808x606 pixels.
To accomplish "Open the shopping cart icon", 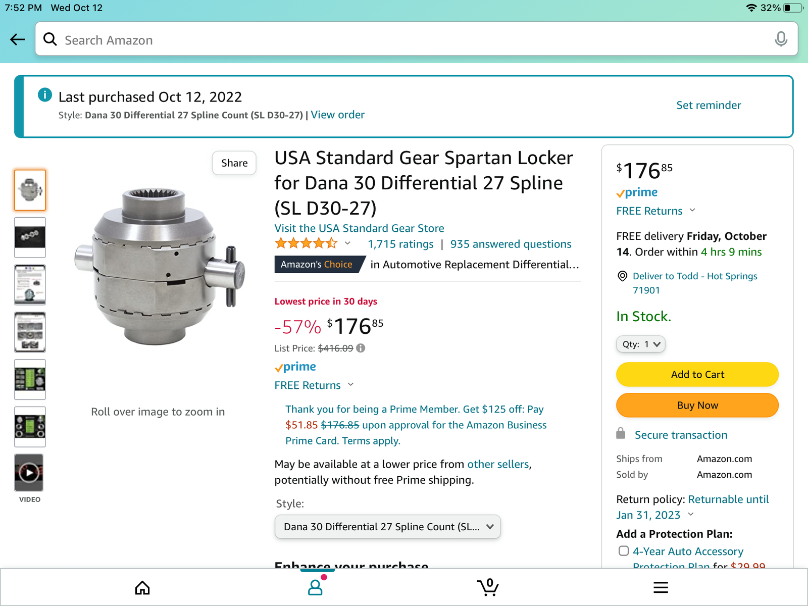I will 488,587.
